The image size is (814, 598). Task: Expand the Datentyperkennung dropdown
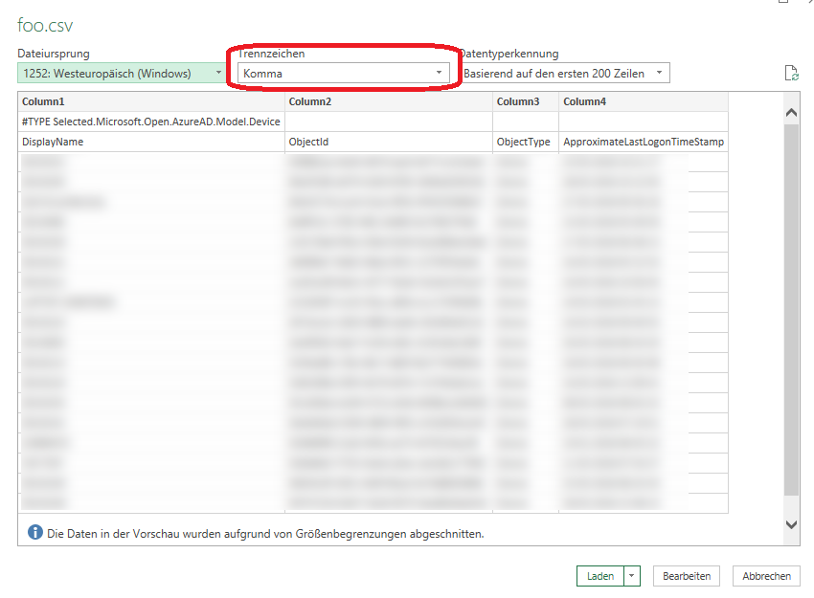tap(564, 73)
